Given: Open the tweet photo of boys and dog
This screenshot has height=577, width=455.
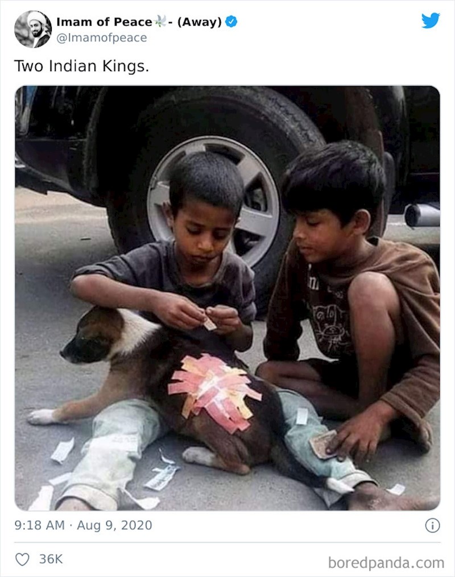Looking at the screenshot, I should [x=227, y=298].
